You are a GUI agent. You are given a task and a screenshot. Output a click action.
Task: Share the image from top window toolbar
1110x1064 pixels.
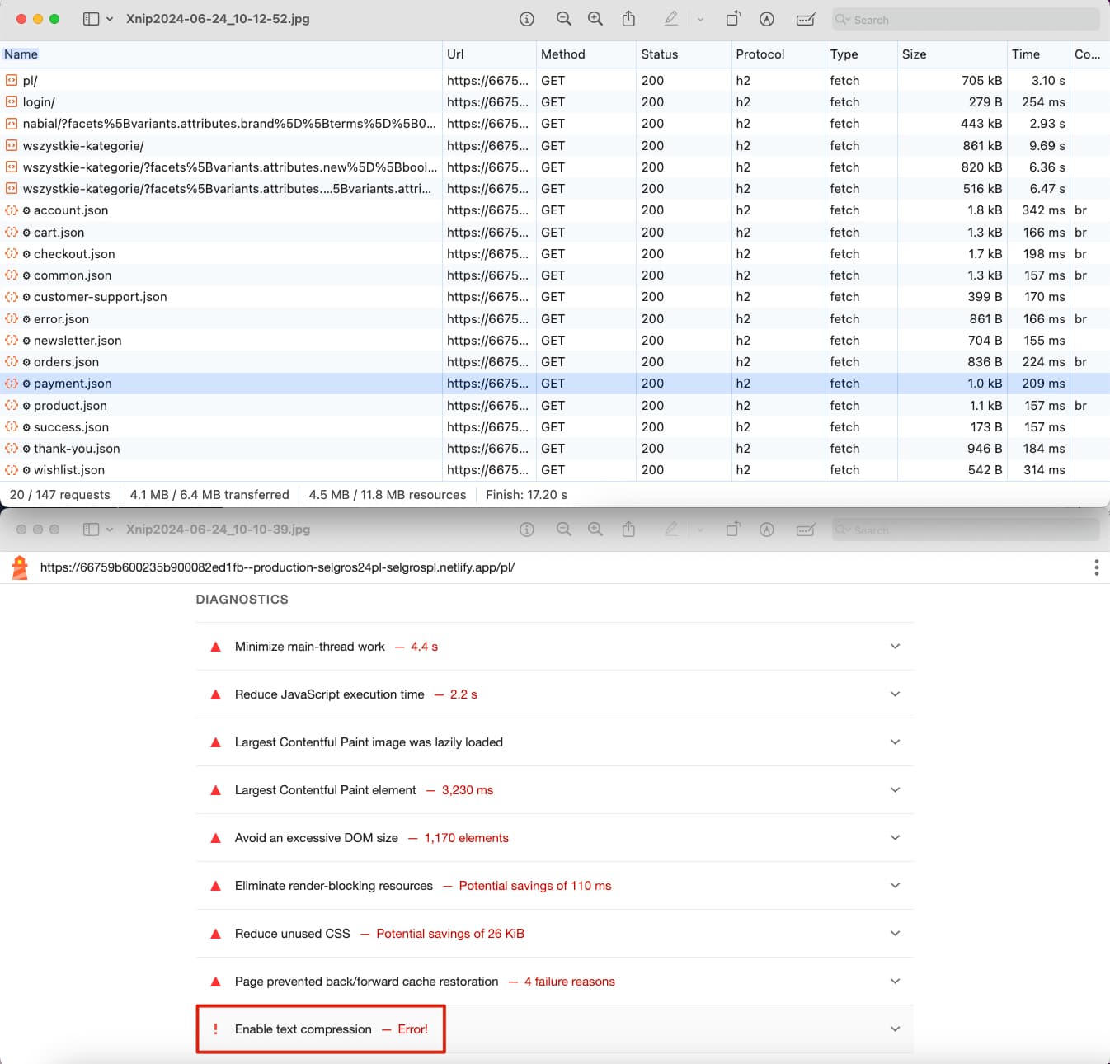click(x=628, y=18)
